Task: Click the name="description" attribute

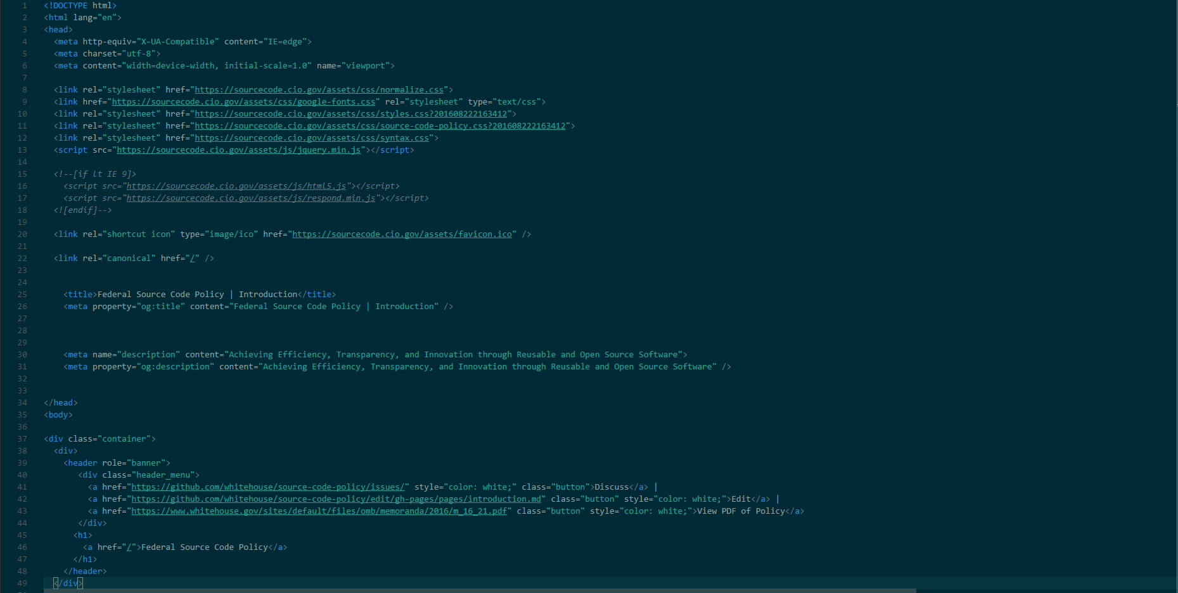Action: 136,355
